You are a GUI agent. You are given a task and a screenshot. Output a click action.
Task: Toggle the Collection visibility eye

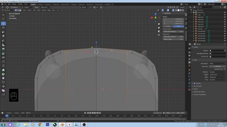[225, 12]
